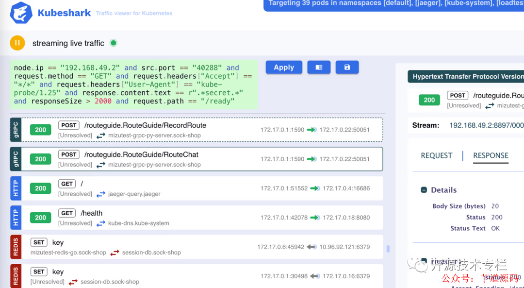Open the filter syntax book icon

click(x=319, y=67)
